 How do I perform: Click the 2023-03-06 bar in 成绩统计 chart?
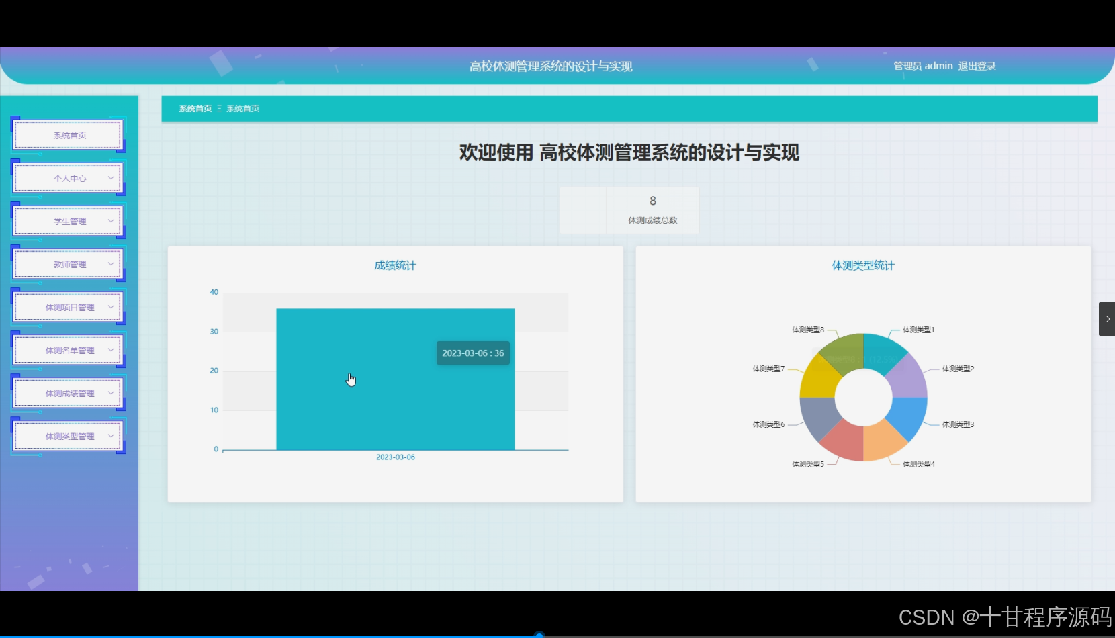tap(396, 379)
